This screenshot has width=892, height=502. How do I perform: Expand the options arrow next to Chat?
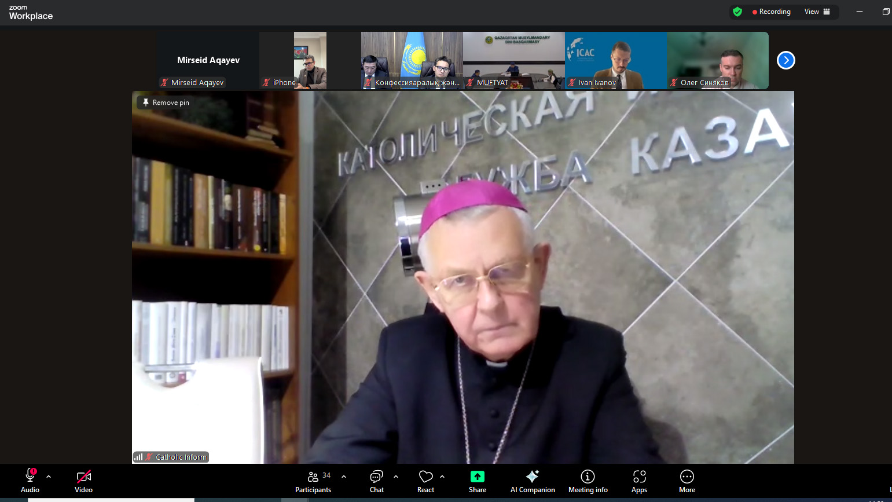[x=396, y=477]
